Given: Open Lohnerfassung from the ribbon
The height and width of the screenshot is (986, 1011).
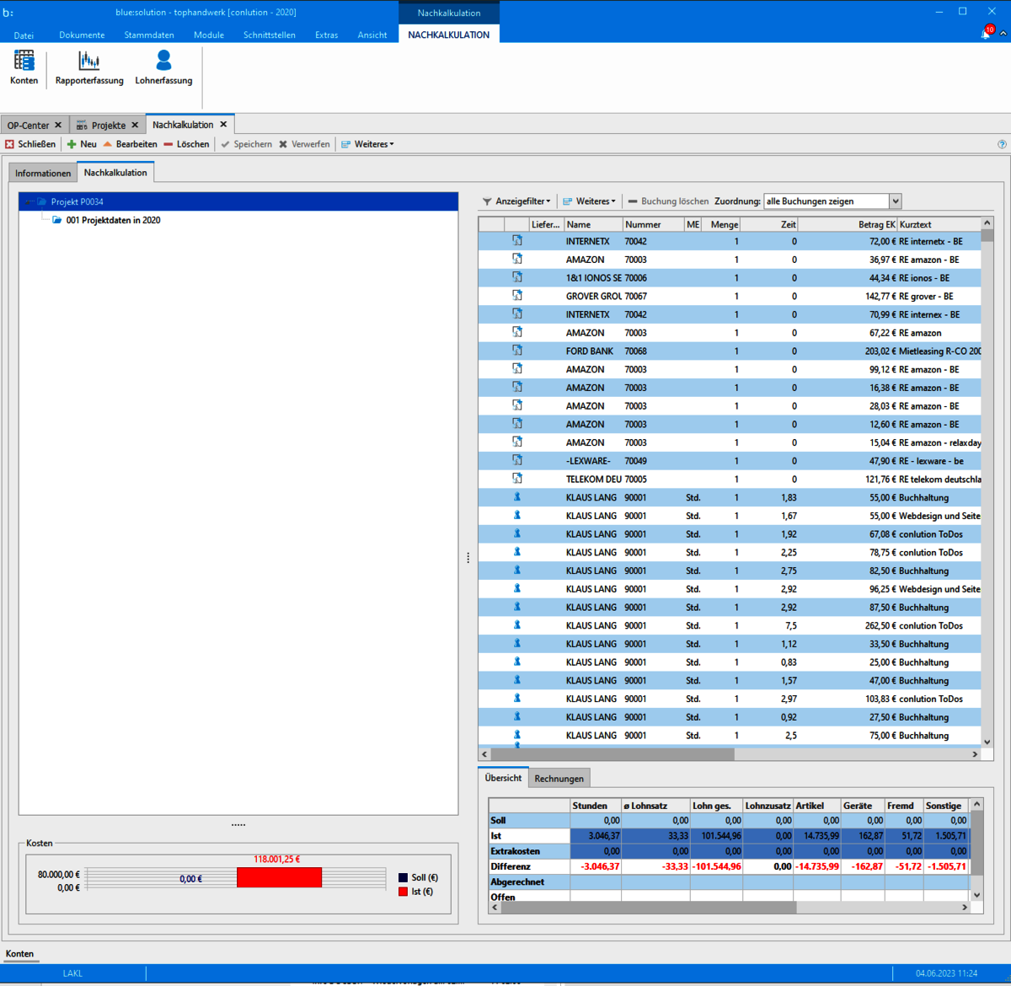Looking at the screenshot, I should 163,62.
